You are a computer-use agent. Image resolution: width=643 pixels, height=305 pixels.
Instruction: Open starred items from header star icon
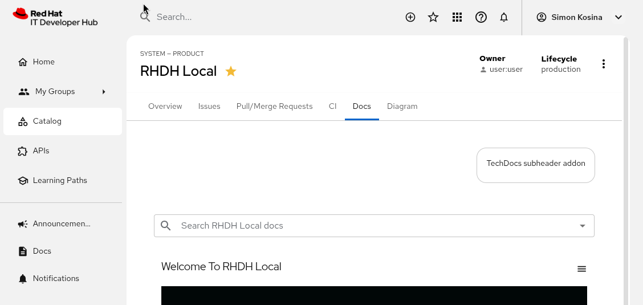click(433, 17)
